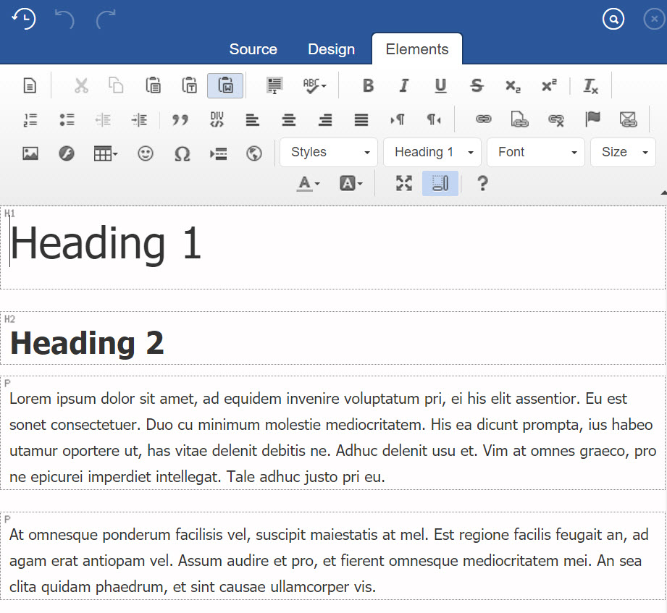The image size is (667, 613).
Task: Click the question mark help icon
Action: 482,184
